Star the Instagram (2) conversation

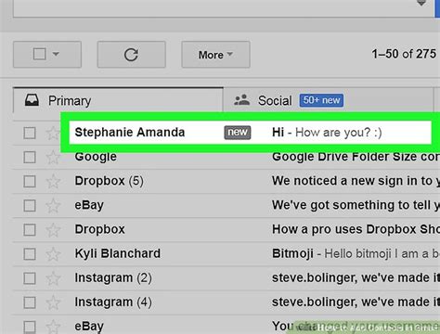coord(53,277)
